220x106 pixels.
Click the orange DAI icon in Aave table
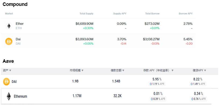6,82
